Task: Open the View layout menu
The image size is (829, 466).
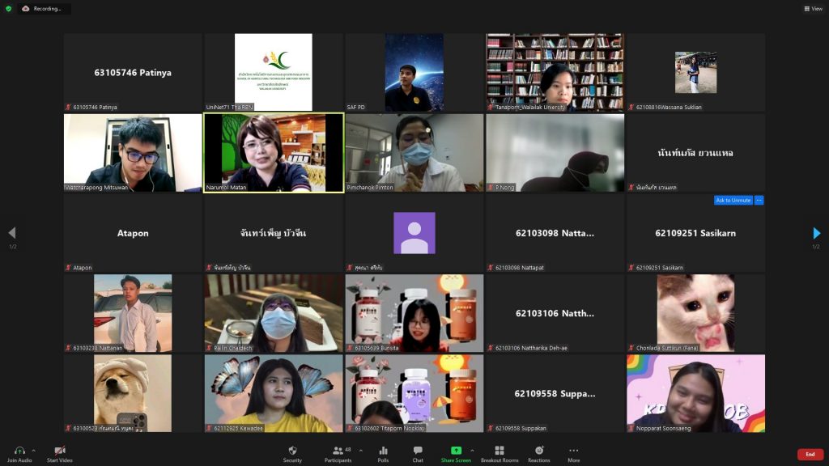Action: coord(812,9)
